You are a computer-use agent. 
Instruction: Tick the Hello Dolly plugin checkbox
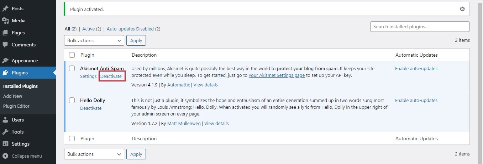click(x=72, y=100)
